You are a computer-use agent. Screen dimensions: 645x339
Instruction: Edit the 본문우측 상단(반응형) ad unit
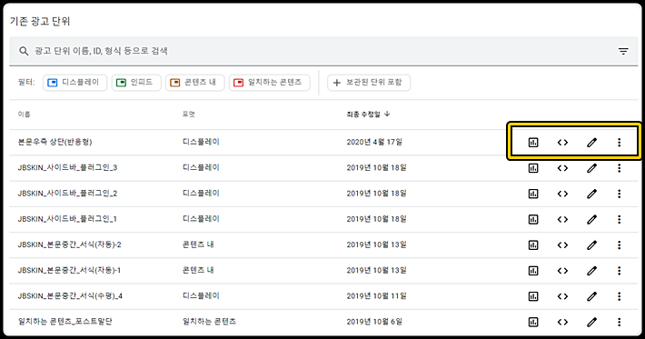point(591,143)
